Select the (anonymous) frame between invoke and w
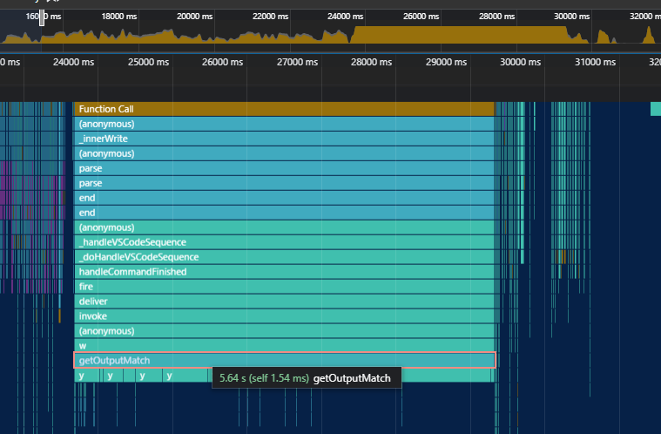The image size is (661, 434). (284, 330)
